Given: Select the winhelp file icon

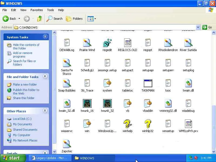Looking at the screenshot, I should [127, 124].
